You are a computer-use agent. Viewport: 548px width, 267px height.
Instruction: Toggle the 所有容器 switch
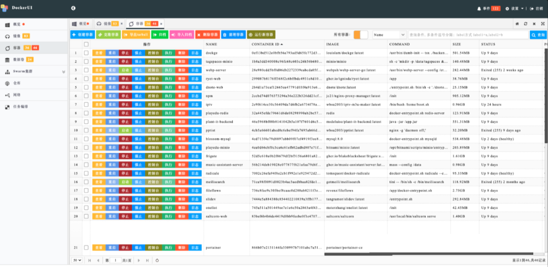pyautogui.click(x=361, y=35)
